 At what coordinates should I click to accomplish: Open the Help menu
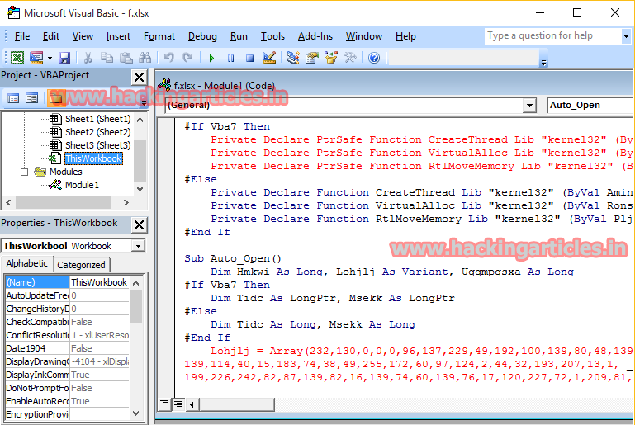[x=405, y=36]
